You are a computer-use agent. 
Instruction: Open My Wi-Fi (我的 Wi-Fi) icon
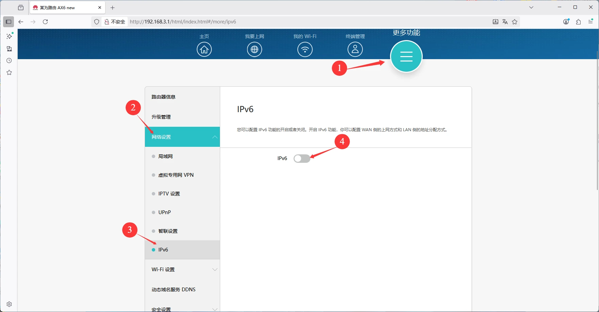coord(305,50)
